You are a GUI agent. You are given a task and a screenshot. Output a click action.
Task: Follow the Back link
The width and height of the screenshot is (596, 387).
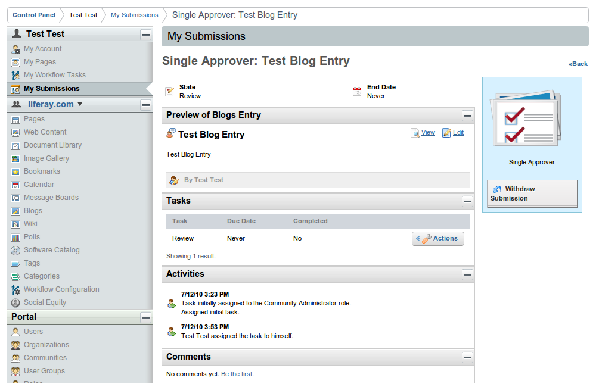tap(578, 64)
